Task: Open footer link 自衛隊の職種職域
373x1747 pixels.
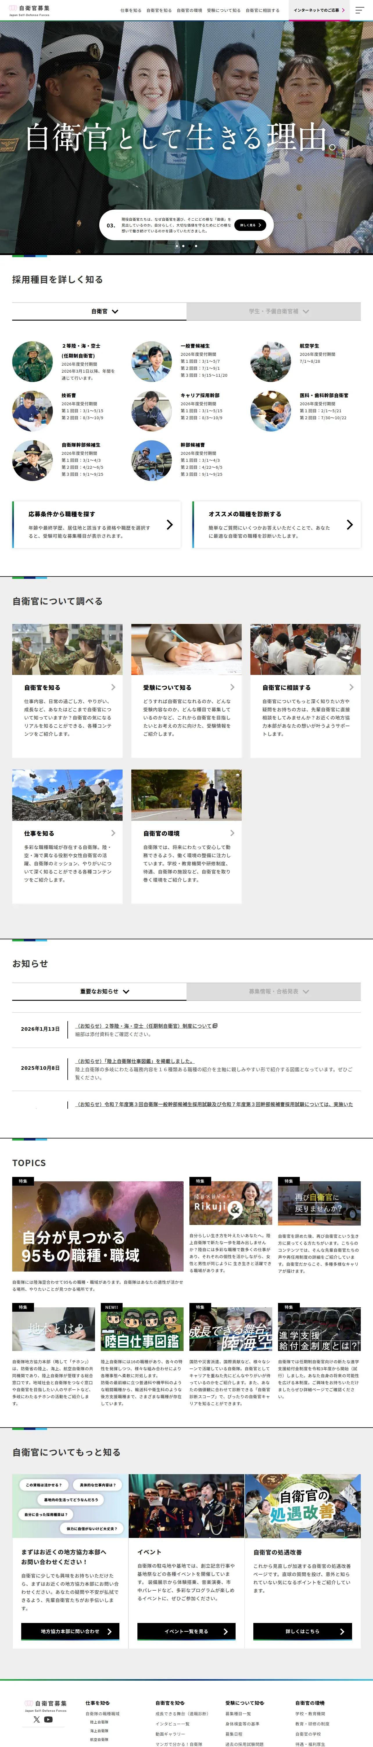Action: coord(102,1714)
